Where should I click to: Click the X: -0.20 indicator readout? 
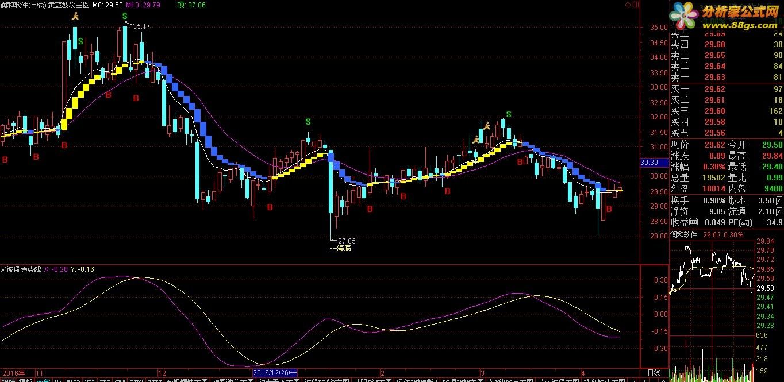pos(56,269)
